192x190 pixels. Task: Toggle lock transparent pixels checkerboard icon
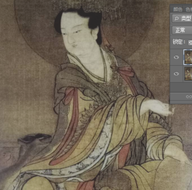click(x=190, y=42)
